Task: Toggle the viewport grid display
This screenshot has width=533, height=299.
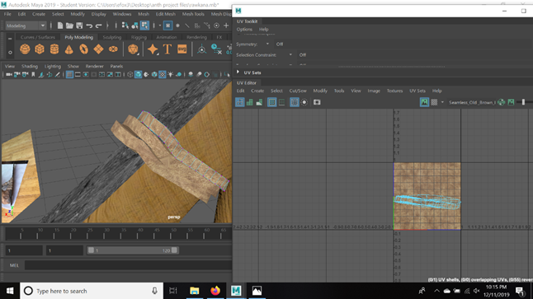Action: coord(69,74)
